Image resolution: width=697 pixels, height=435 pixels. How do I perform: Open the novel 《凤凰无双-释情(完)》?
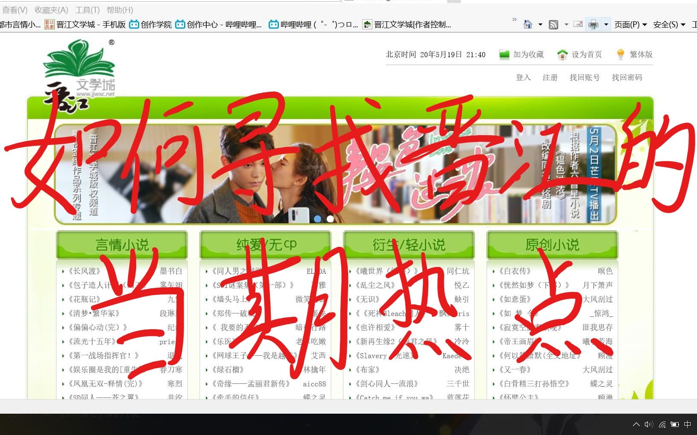[105, 383]
